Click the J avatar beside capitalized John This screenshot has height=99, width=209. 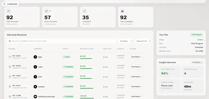pos(35,67)
